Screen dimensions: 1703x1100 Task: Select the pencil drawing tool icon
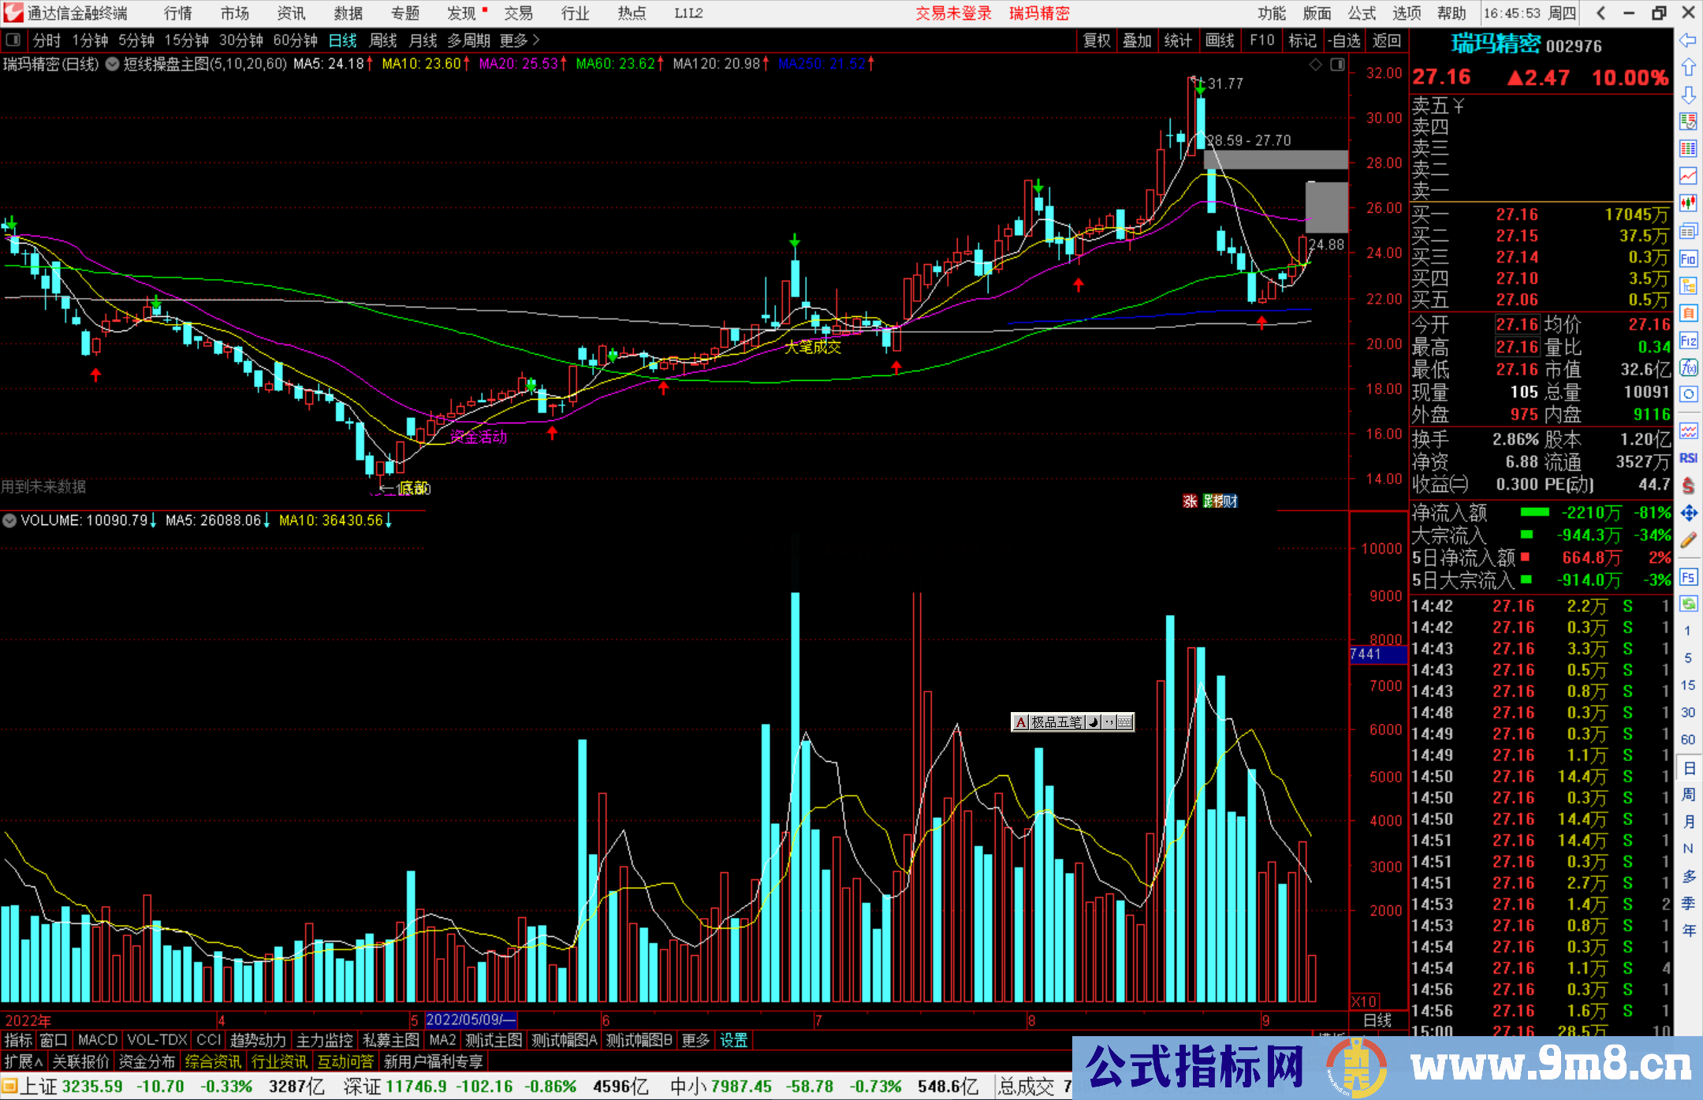pyautogui.click(x=1688, y=540)
